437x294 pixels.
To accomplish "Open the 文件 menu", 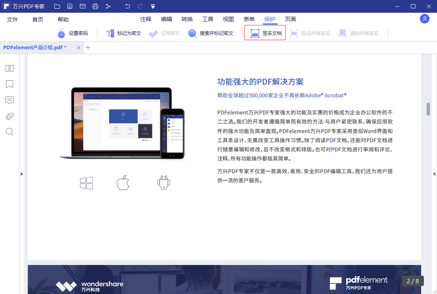I will pos(12,19).
